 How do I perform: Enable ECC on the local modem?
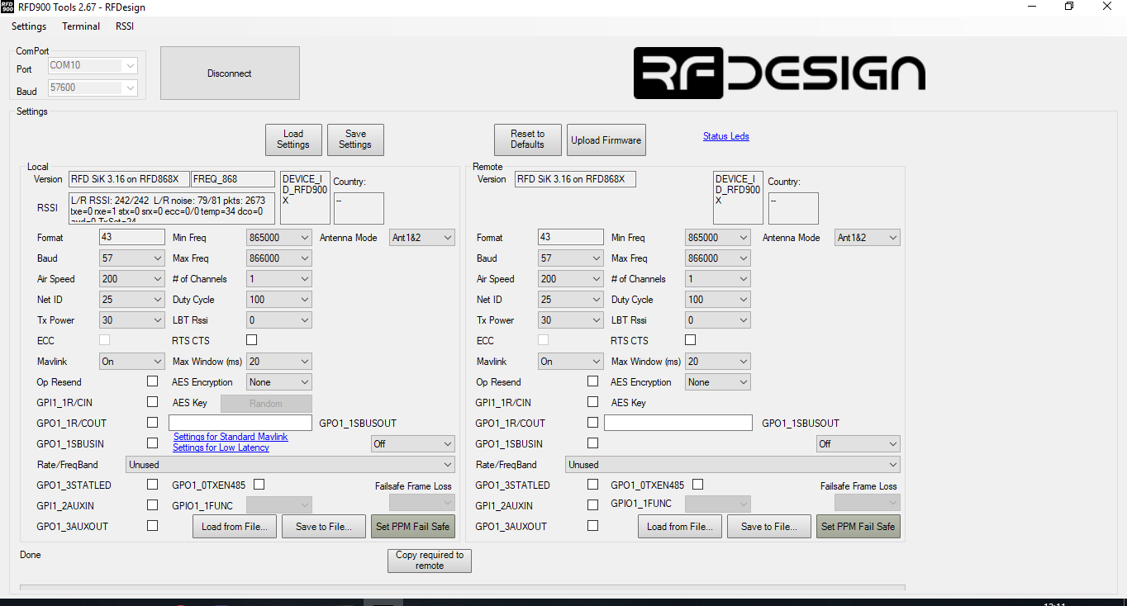coord(105,339)
